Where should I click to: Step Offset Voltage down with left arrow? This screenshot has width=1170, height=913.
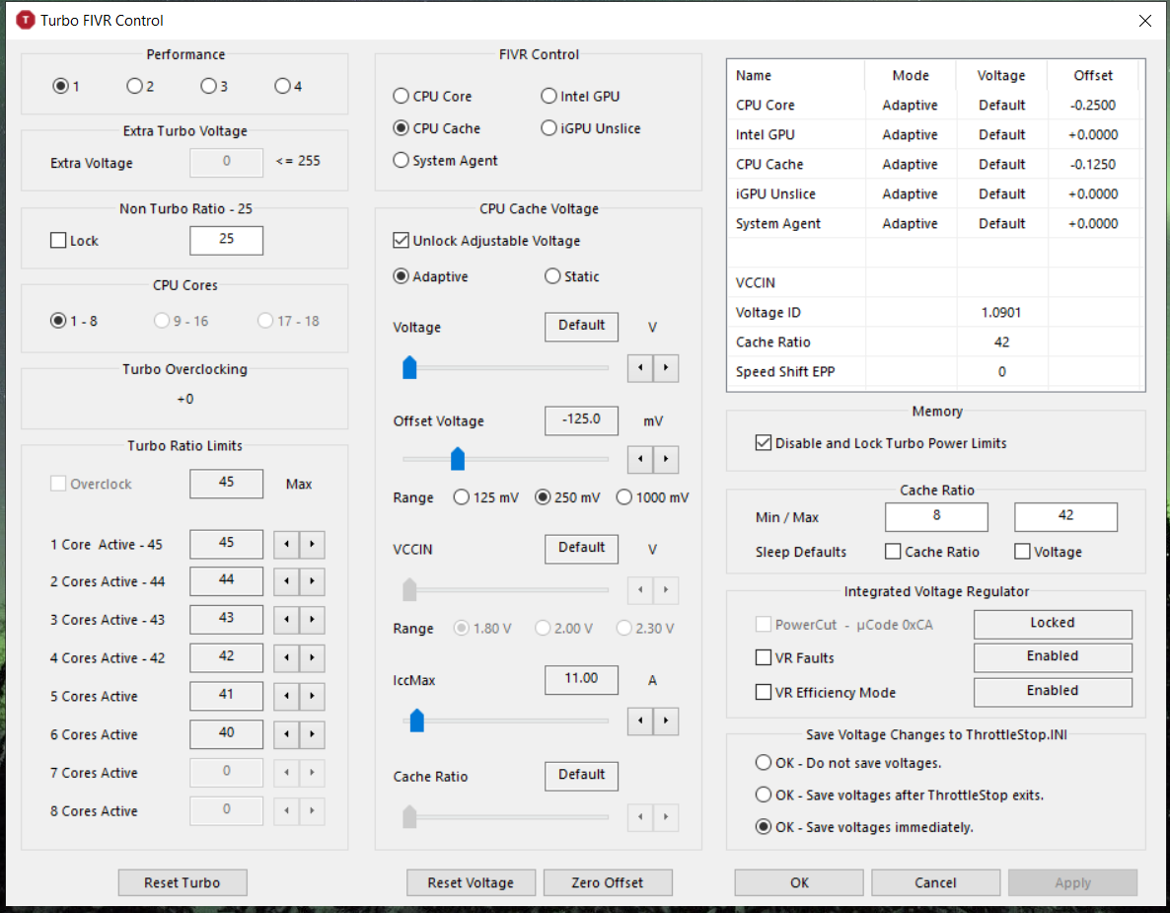(x=640, y=459)
